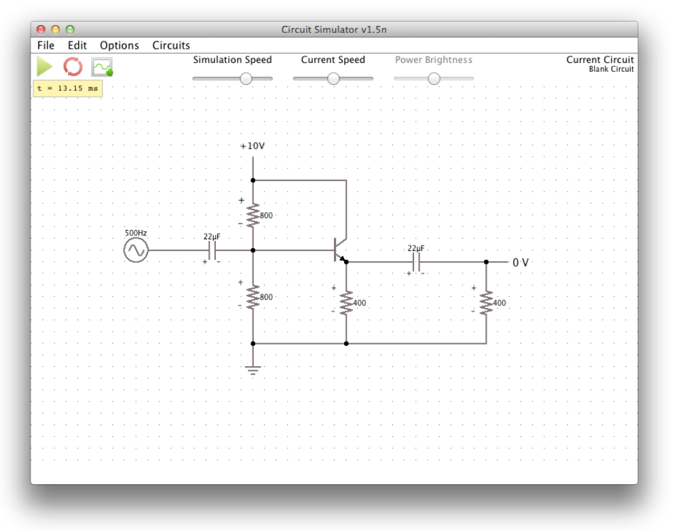Click the +10V supply label
Image resolution: width=674 pixels, height=531 pixels.
point(252,146)
